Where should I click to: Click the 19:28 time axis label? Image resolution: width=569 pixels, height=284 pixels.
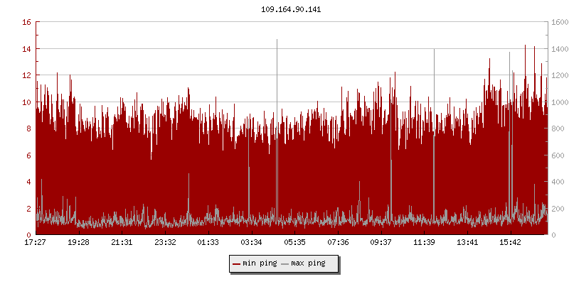[78, 242]
